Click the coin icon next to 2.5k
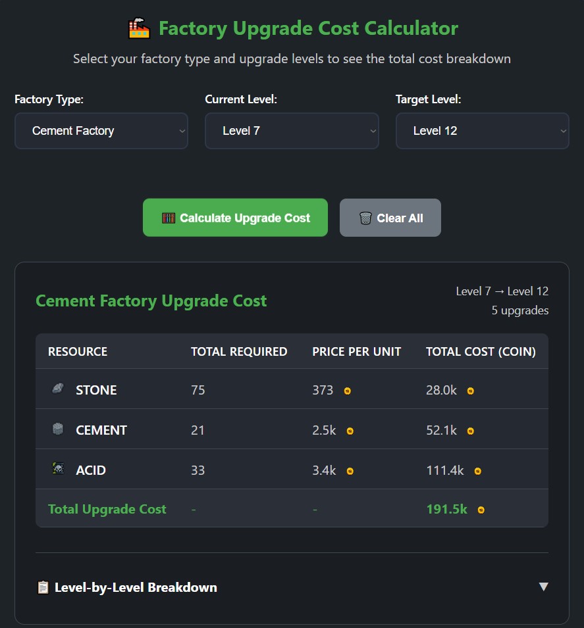The height and width of the screenshot is (628, 584). (x=350, y=431)
